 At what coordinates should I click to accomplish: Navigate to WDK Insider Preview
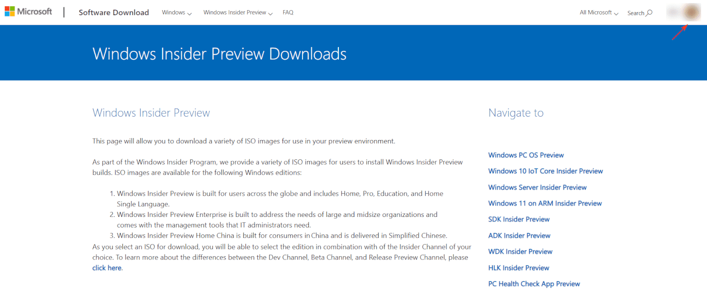click(520, 251)
